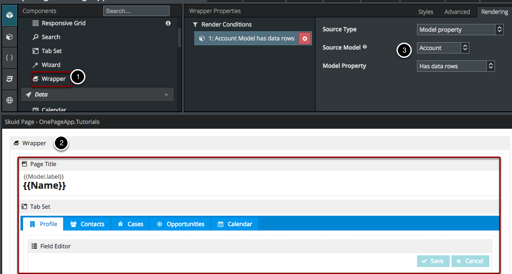Click the Source Model help icon
This screenshot has width=512, height=274.
[365, 47]
